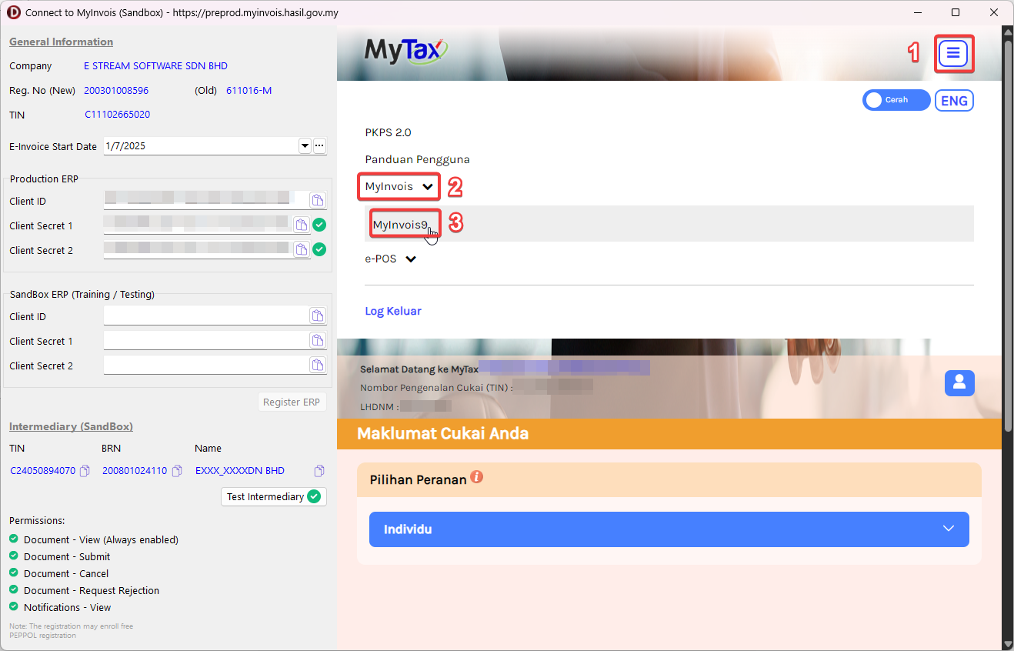Click the Log Keluar link
The height and width of the screenshot is (651, 1014).
pos(393,311)
